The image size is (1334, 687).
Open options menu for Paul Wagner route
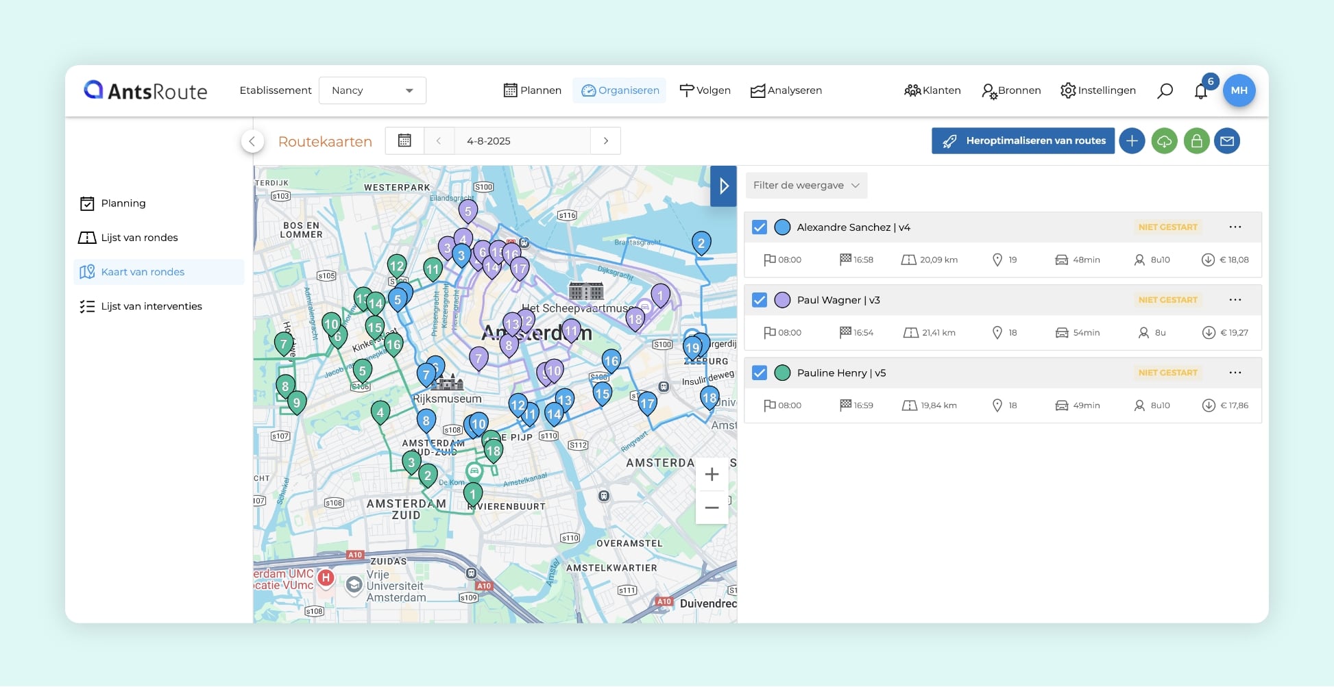[x=1235, y=300]
